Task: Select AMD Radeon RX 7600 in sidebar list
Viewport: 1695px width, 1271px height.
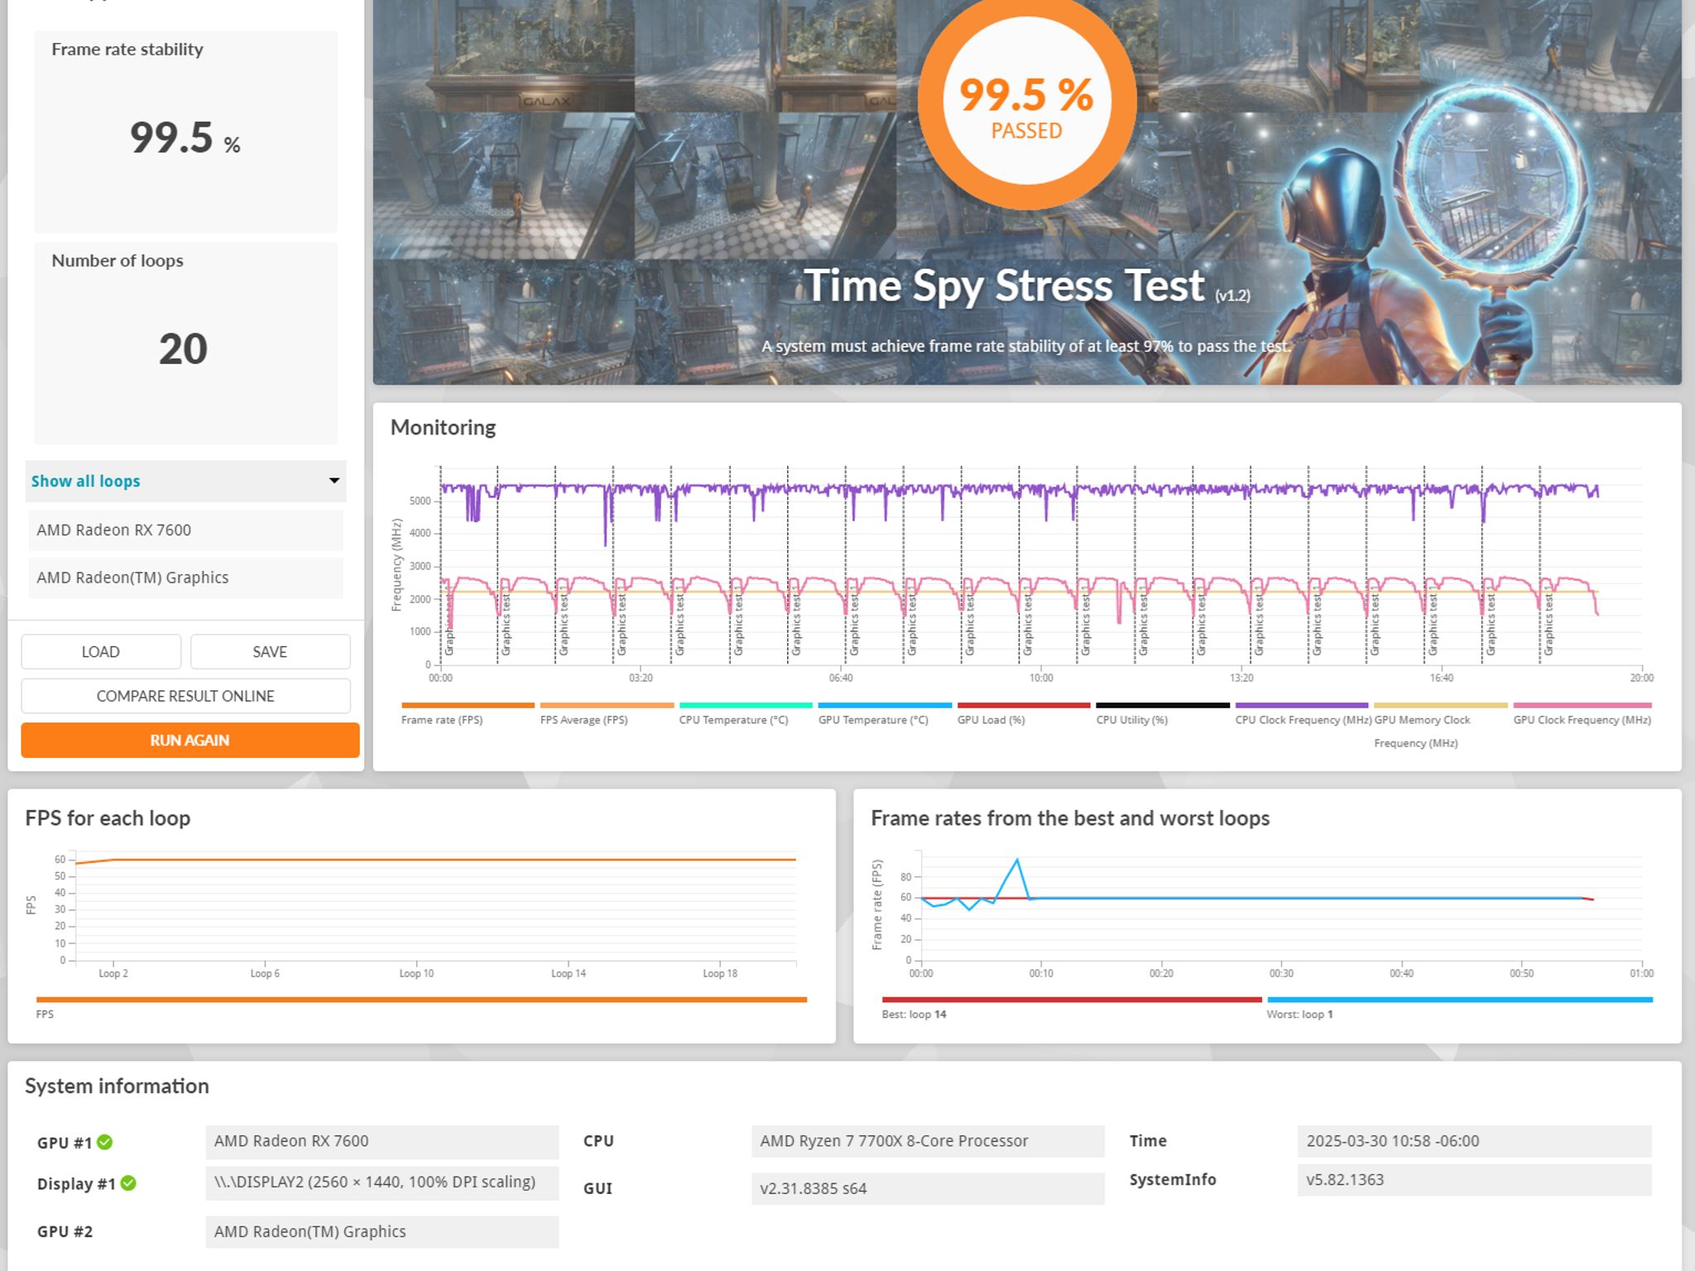Action: pyautogui.click(x=185, y=530)
